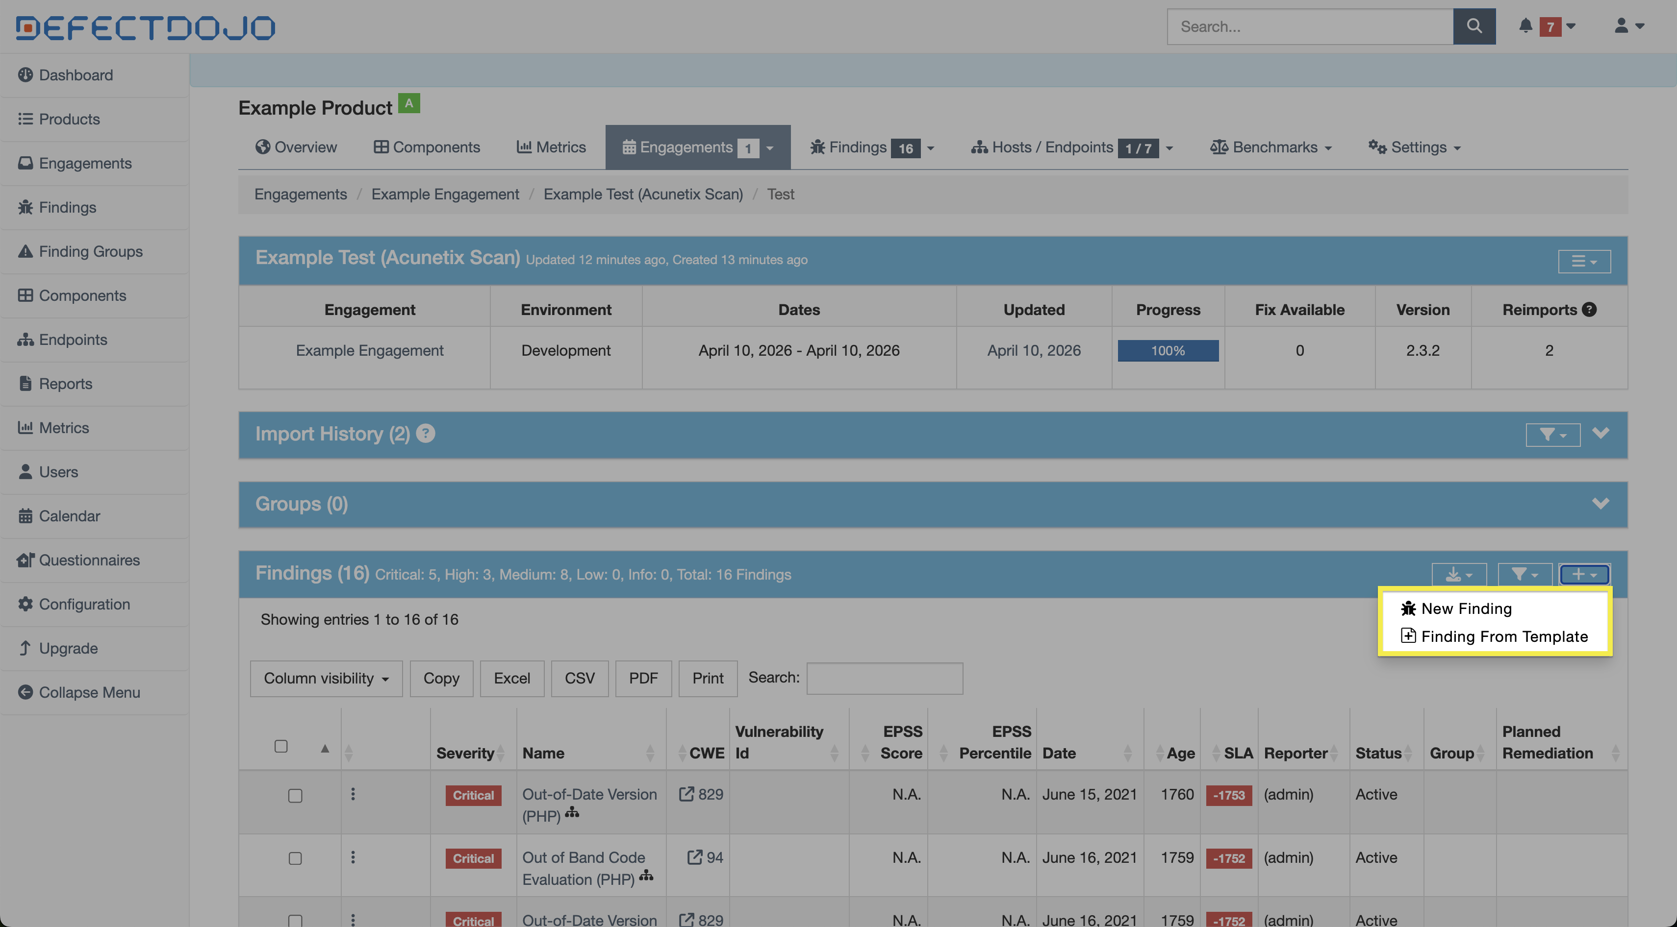Choose Finding From Template option
Image resolution: width=1677 pixels, height=927 pixels.
(1503, 636)
